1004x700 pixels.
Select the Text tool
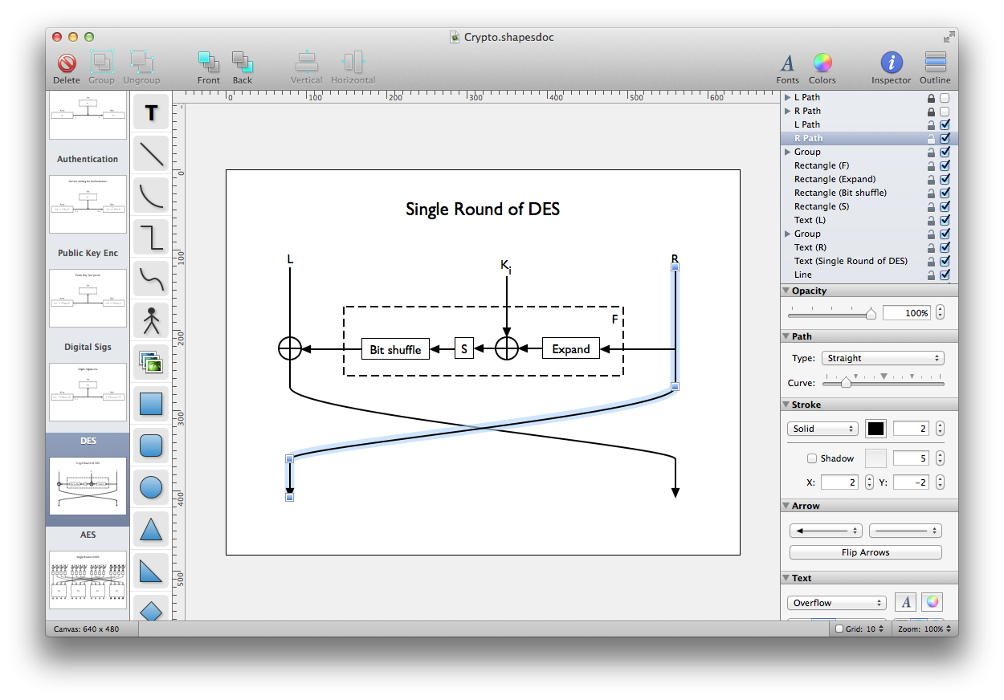pos(150,113)
